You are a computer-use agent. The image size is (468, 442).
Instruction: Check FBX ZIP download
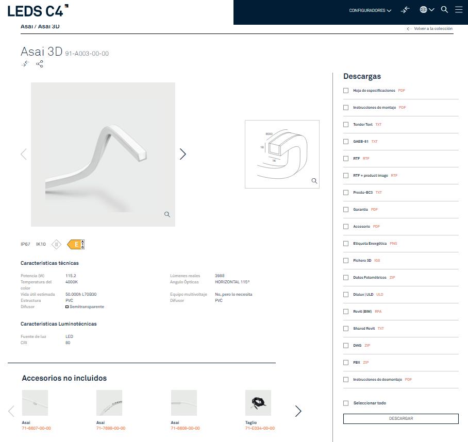point(346,362)
